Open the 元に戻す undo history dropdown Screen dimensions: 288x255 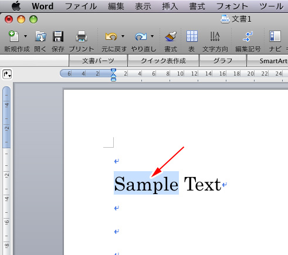pyautogui.click(x=123, y=36)
